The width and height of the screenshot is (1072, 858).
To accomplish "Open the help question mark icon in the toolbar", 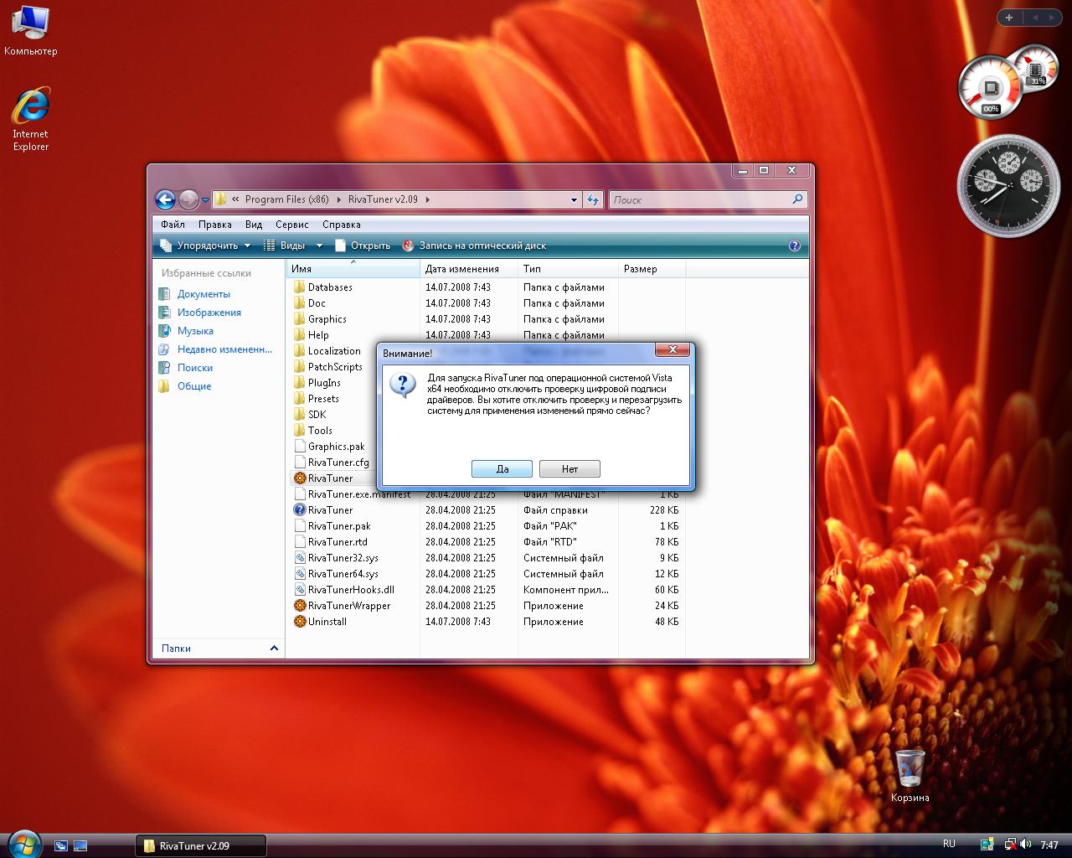I will [794, 246].
